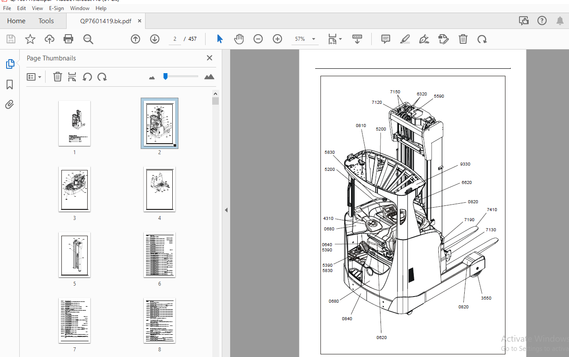Open the notifications bell

click(x=560, y=21)
